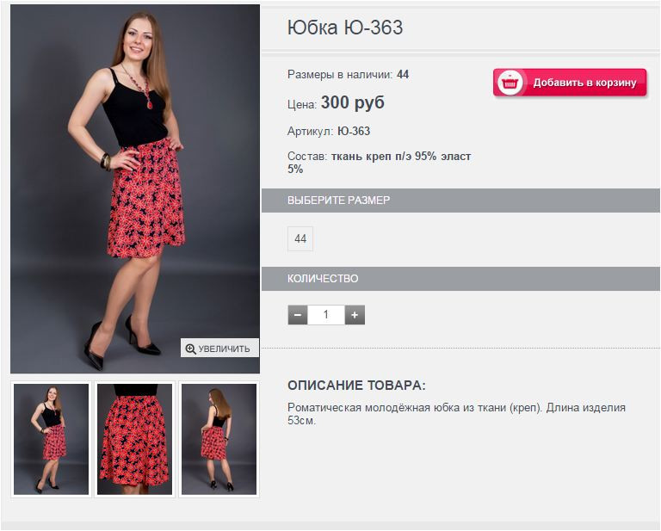Click the fabric composition text ткань креп
Screen dimensions: 661x531
pyautogui.click(x=361, y=157)
